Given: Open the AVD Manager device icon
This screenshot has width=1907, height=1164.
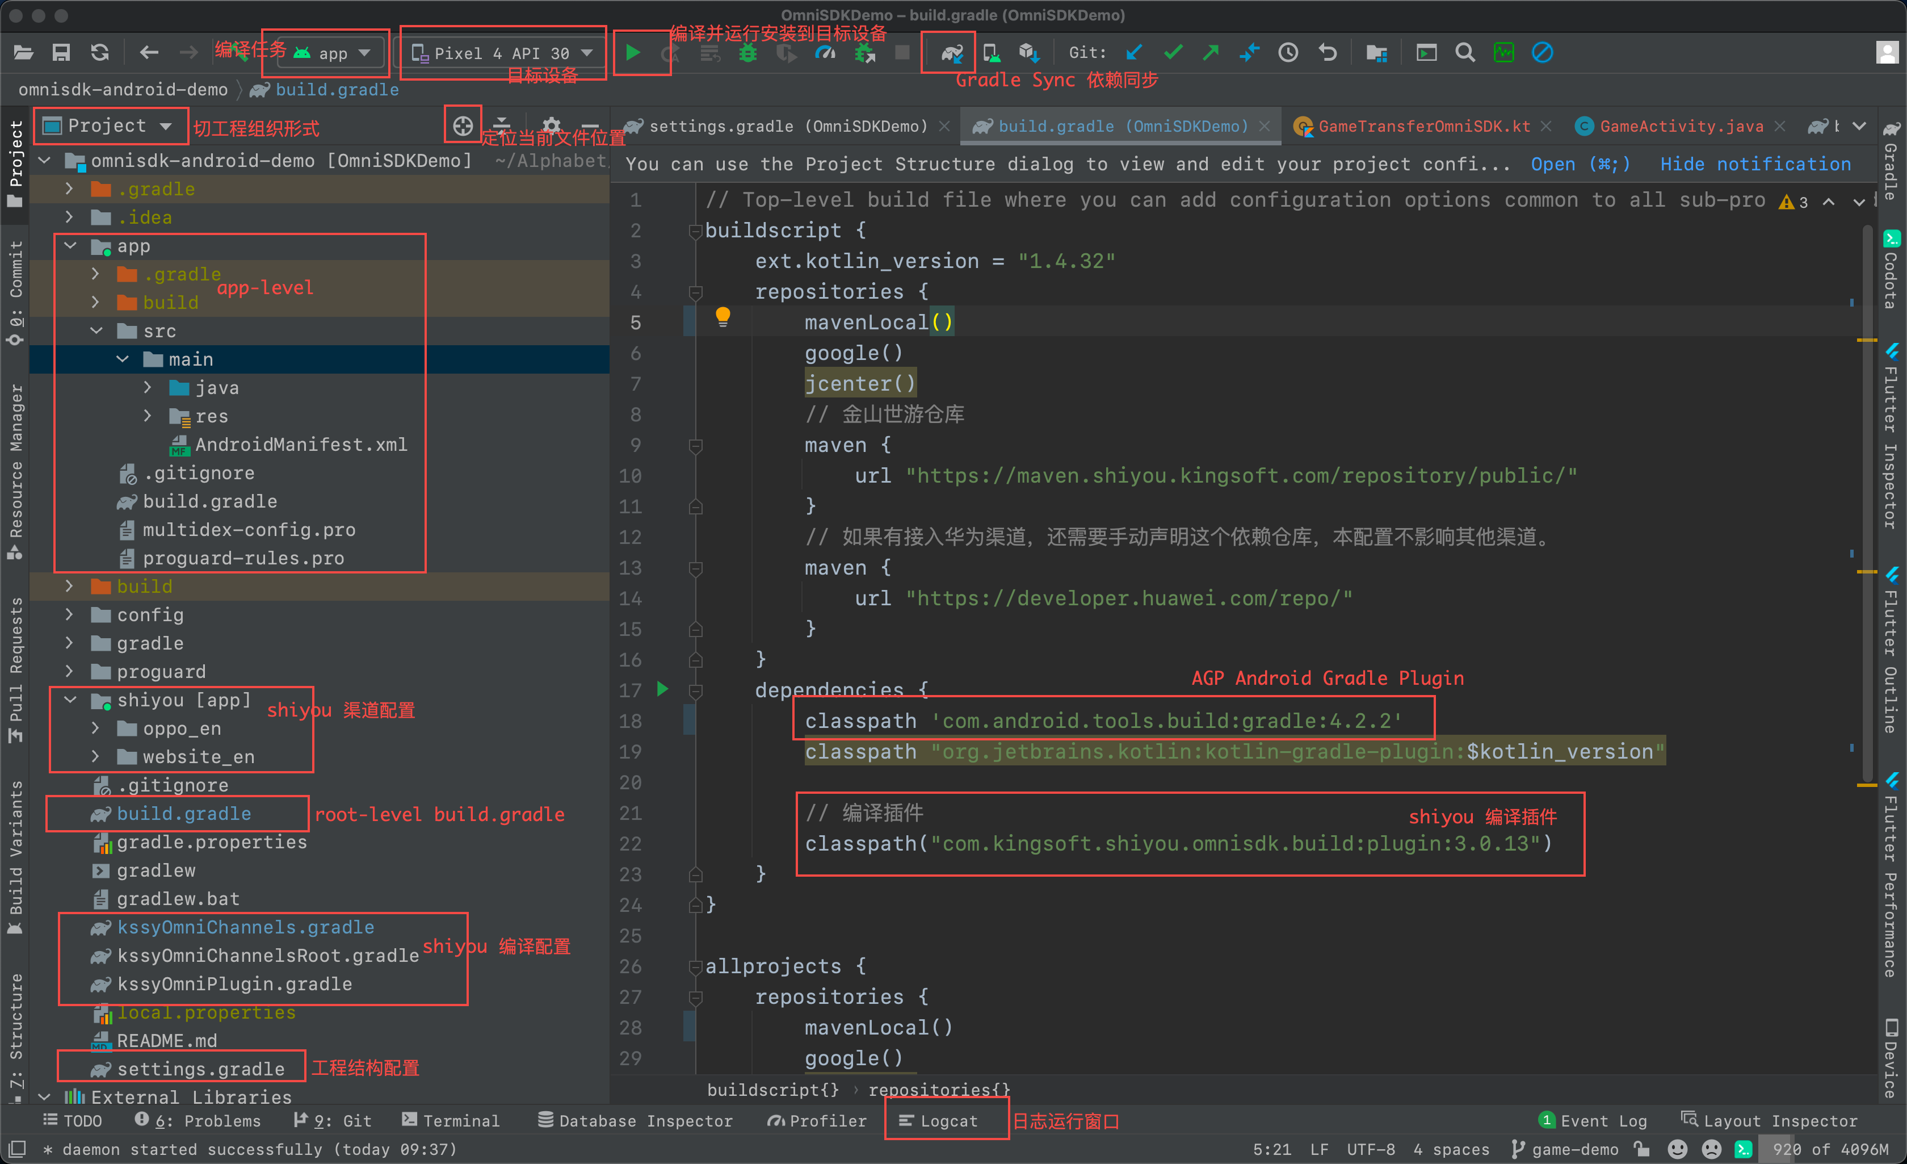Looking at the screenshot, I should pos(990,53).
